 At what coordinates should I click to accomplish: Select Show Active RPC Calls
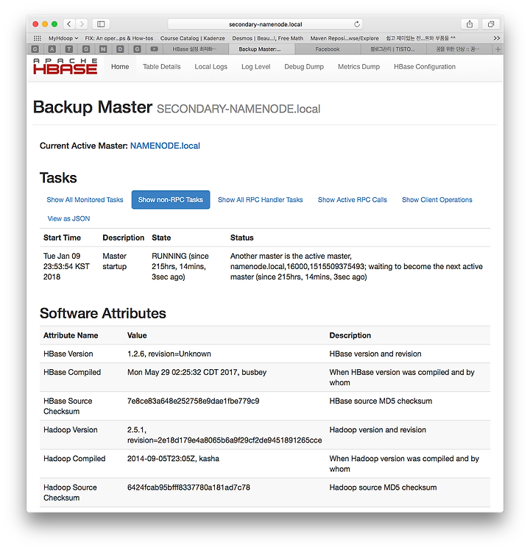click(353, 199)
